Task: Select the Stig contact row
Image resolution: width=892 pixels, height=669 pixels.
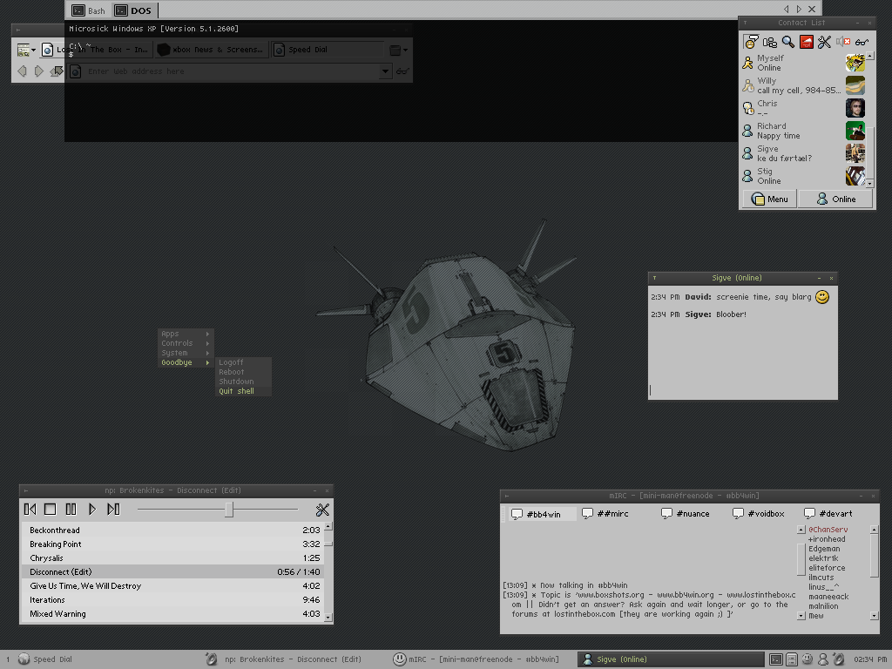Action: 803,176
